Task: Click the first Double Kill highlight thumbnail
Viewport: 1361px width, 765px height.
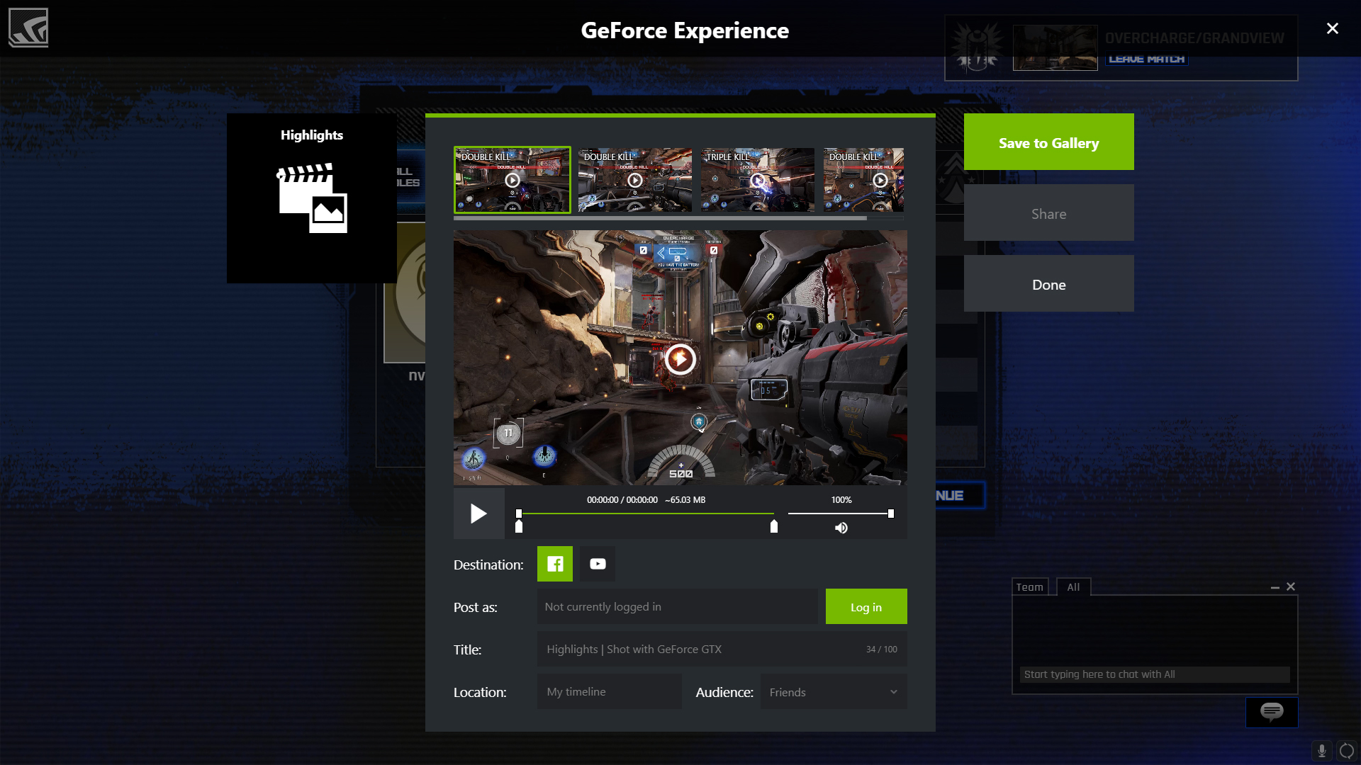Action: (513, 179)
